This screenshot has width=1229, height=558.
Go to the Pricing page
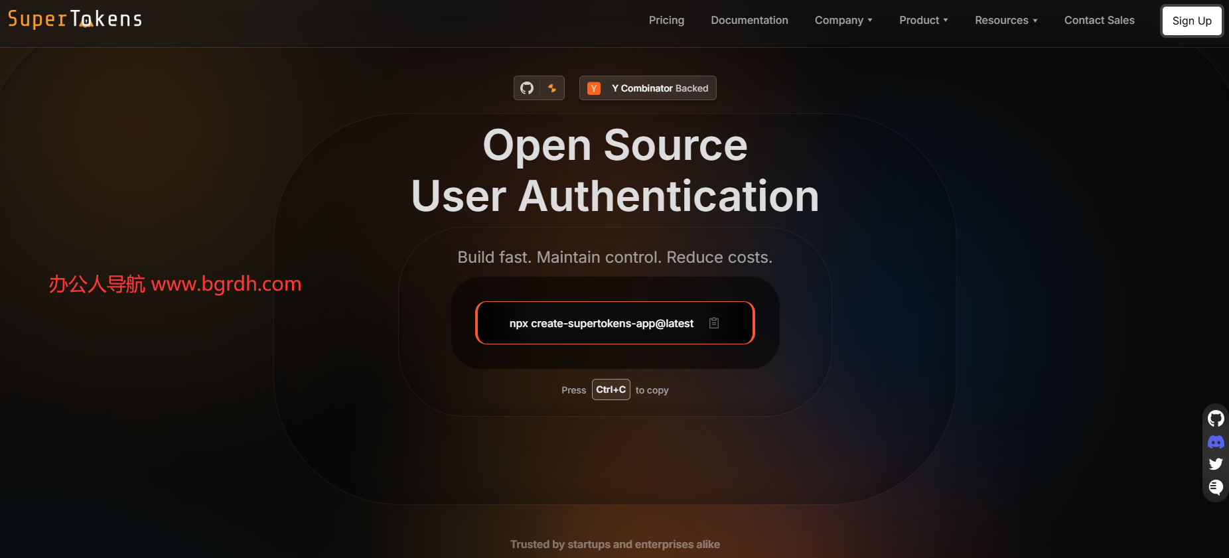point(666,21)
